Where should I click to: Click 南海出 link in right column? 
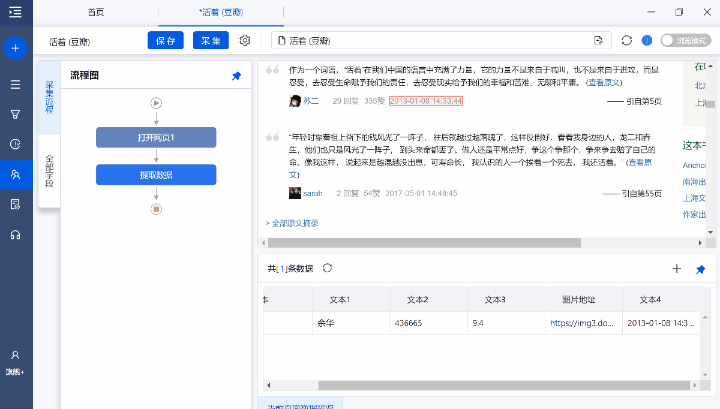694,182
